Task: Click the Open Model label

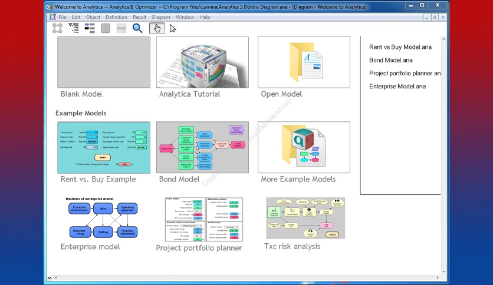Action: pyautogui.click(x=281, y=94)
